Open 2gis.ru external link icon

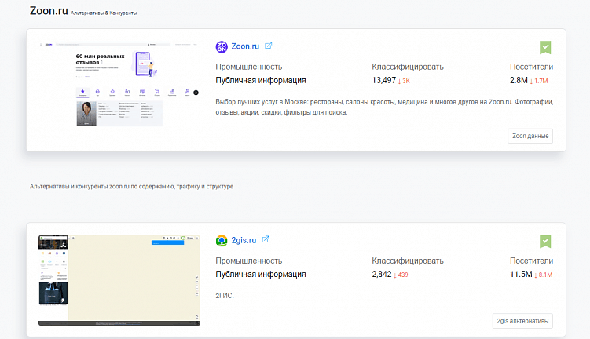[266, 239]
